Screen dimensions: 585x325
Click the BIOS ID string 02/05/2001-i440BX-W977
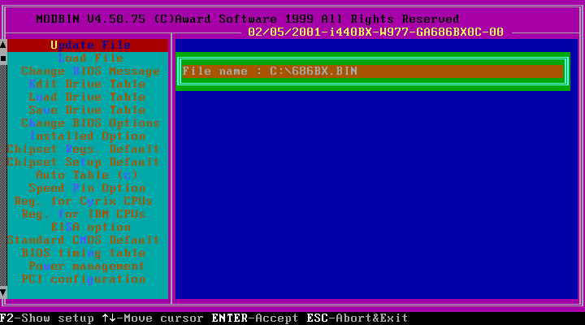coord(375,32)
